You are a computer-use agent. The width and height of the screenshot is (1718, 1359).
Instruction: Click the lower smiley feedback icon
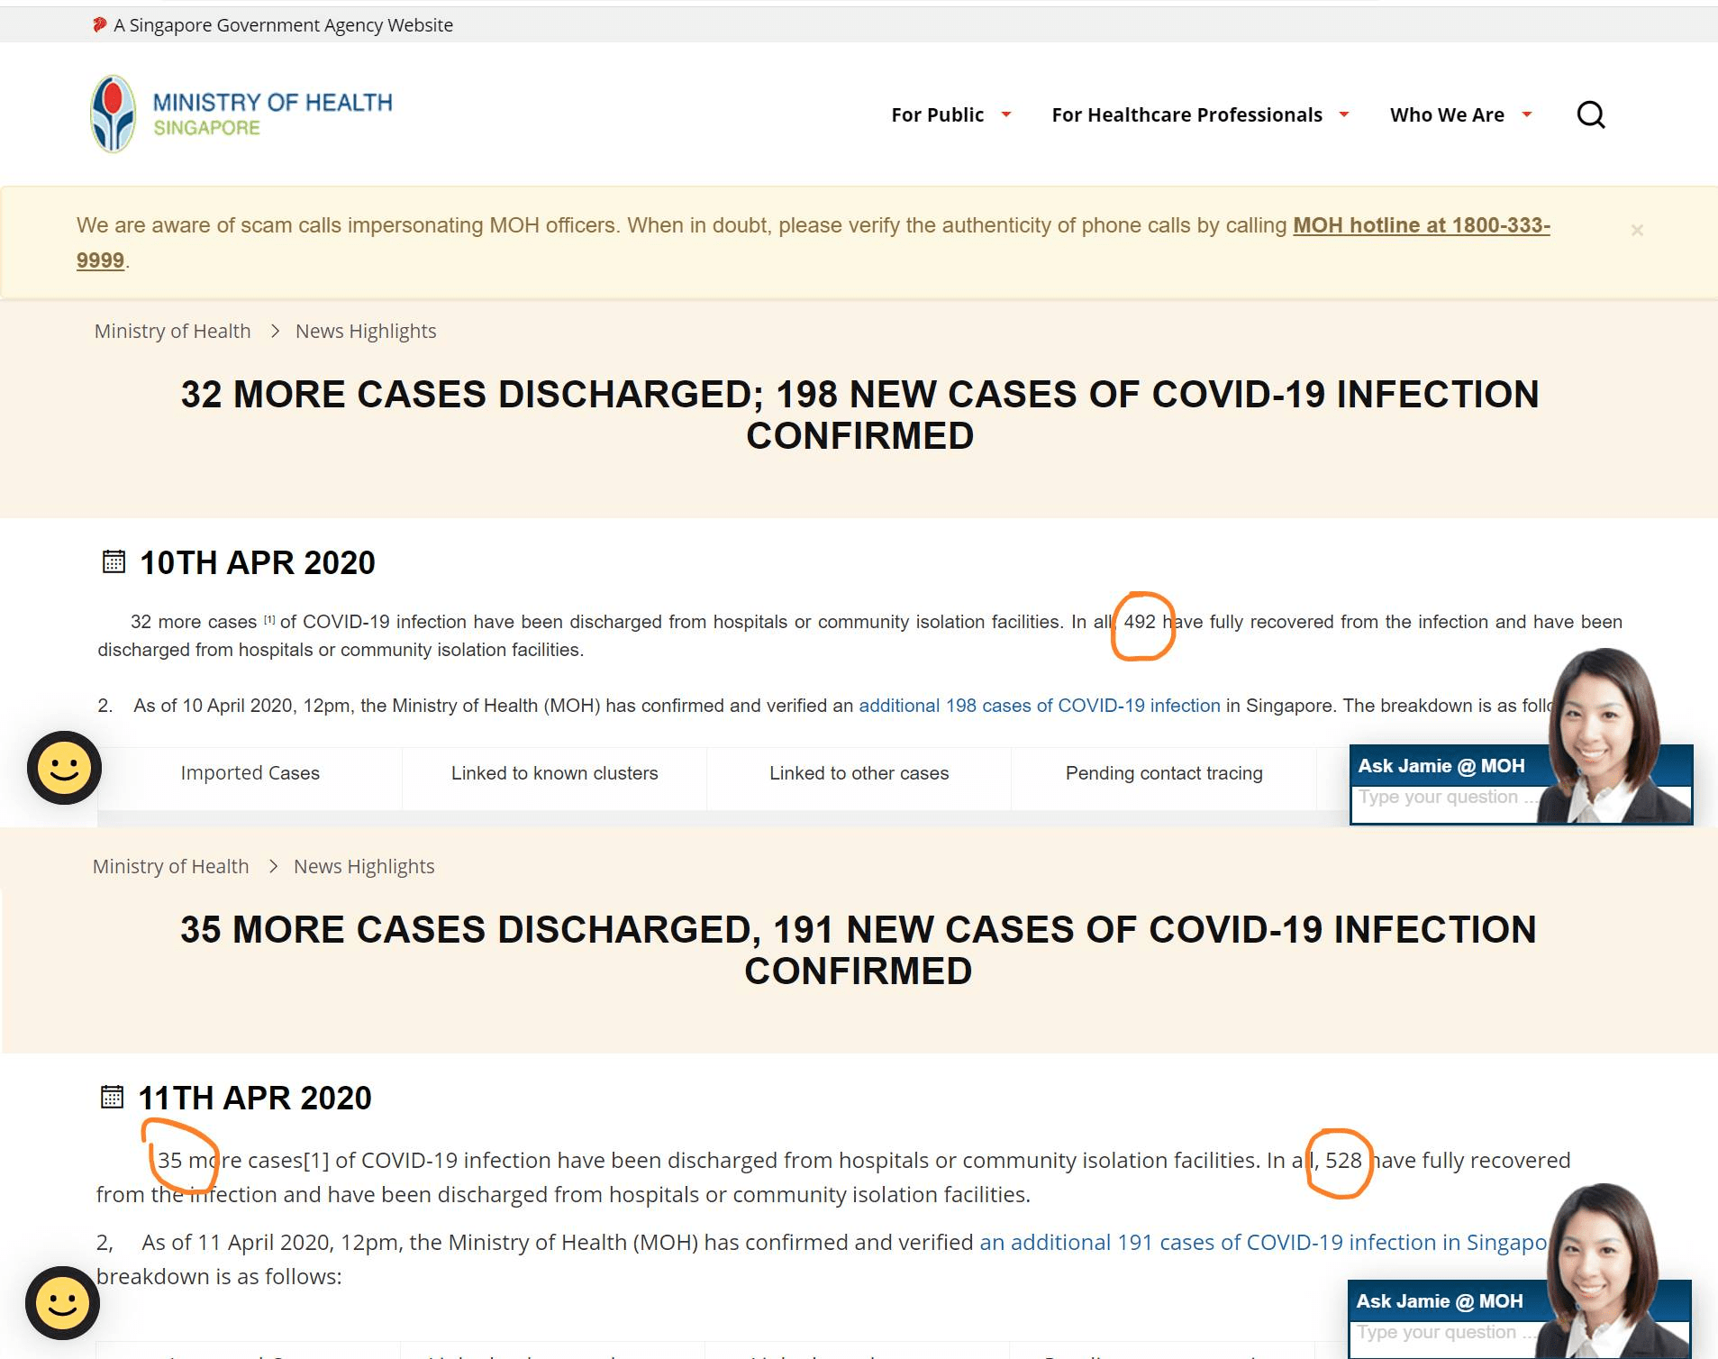tap(62, 1303)
